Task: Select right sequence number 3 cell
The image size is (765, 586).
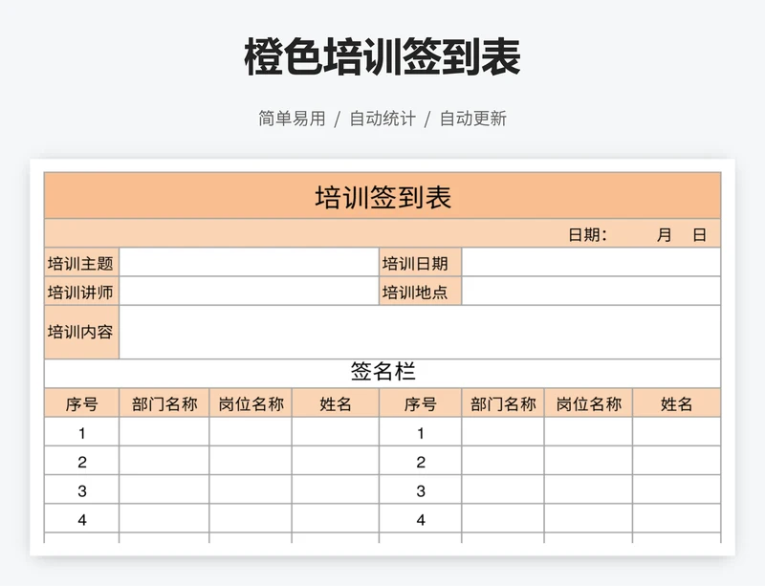Action: pos(420,489)
